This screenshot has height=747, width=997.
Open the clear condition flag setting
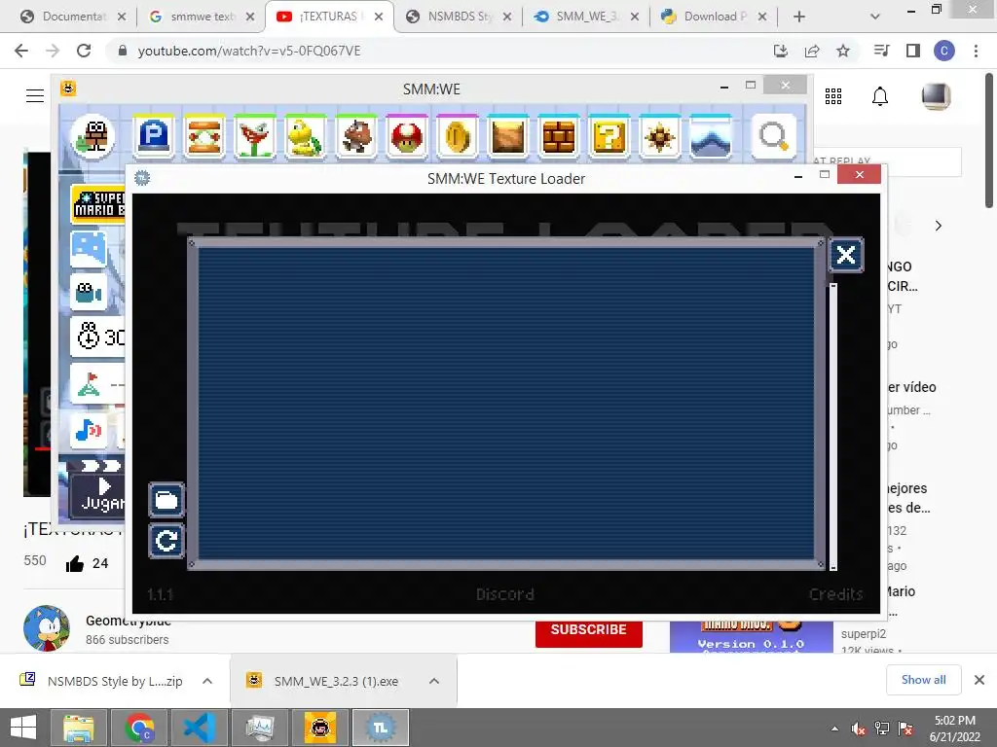(98, 383)
